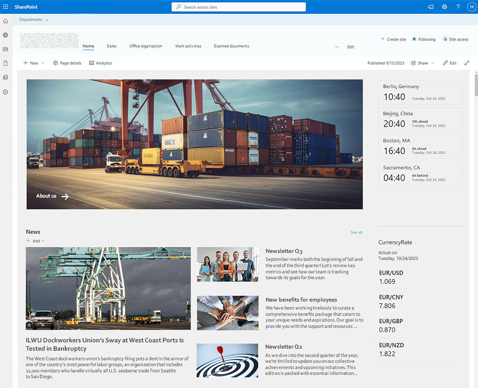The height and width of the screenshot is (388, 478).
Task: Expand the Departments dropdown
Action: pos(34,20)
